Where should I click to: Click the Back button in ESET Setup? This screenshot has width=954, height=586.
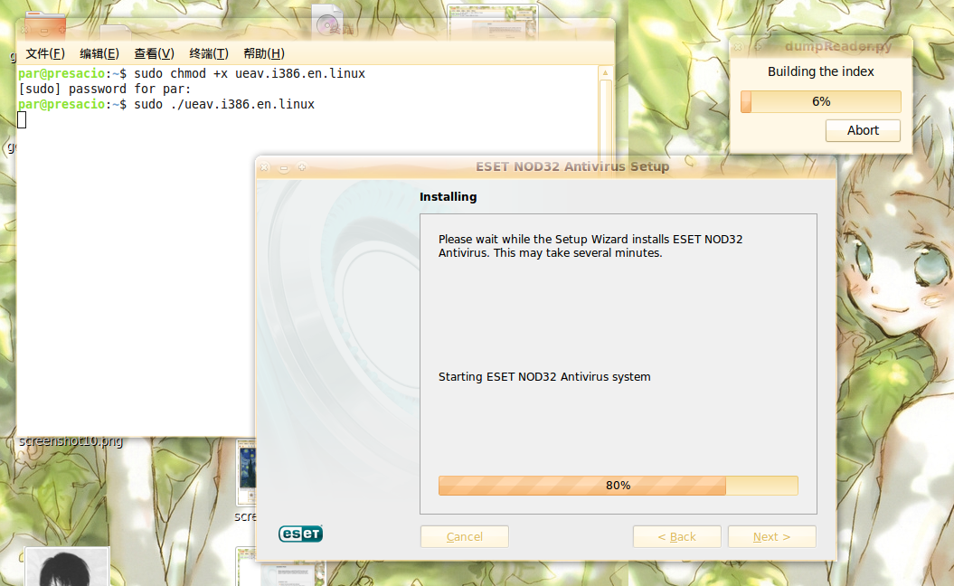(676, 536)
